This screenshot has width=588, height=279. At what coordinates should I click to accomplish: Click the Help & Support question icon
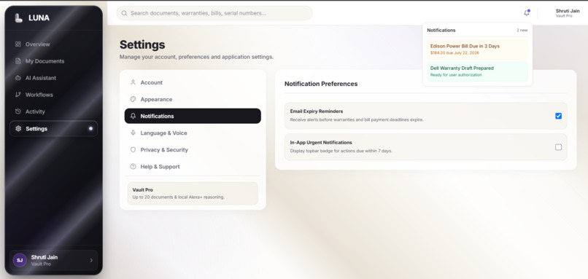click(133, 167)
